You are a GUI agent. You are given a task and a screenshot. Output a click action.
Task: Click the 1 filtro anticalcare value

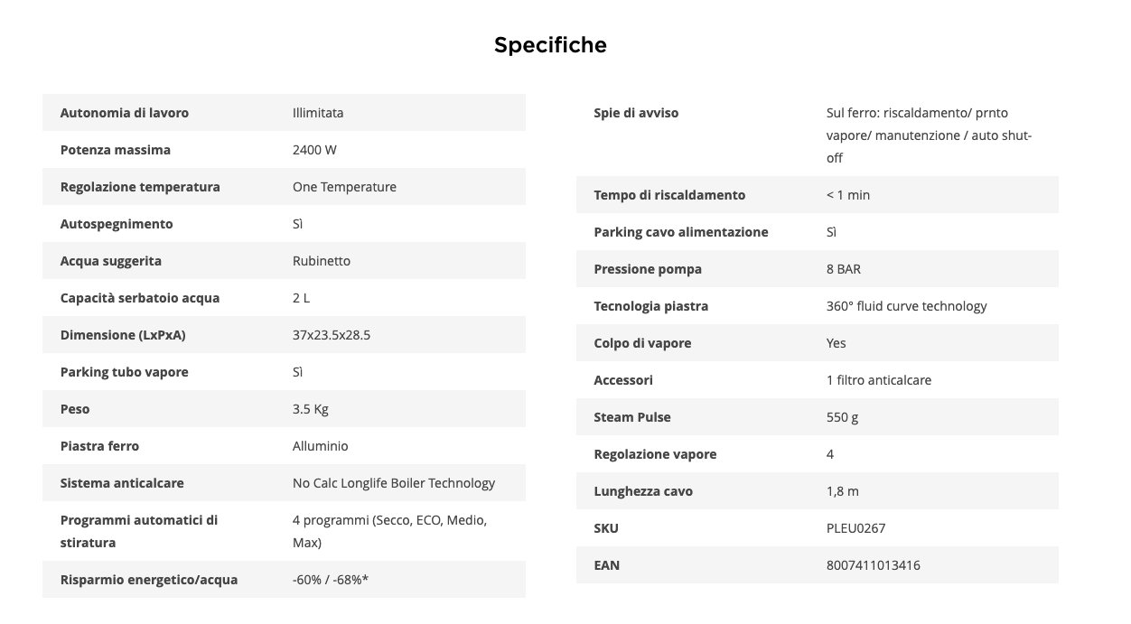coord(878,380)
